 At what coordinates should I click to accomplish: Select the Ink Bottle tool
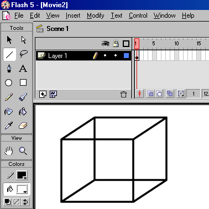[x=9, y=112]
